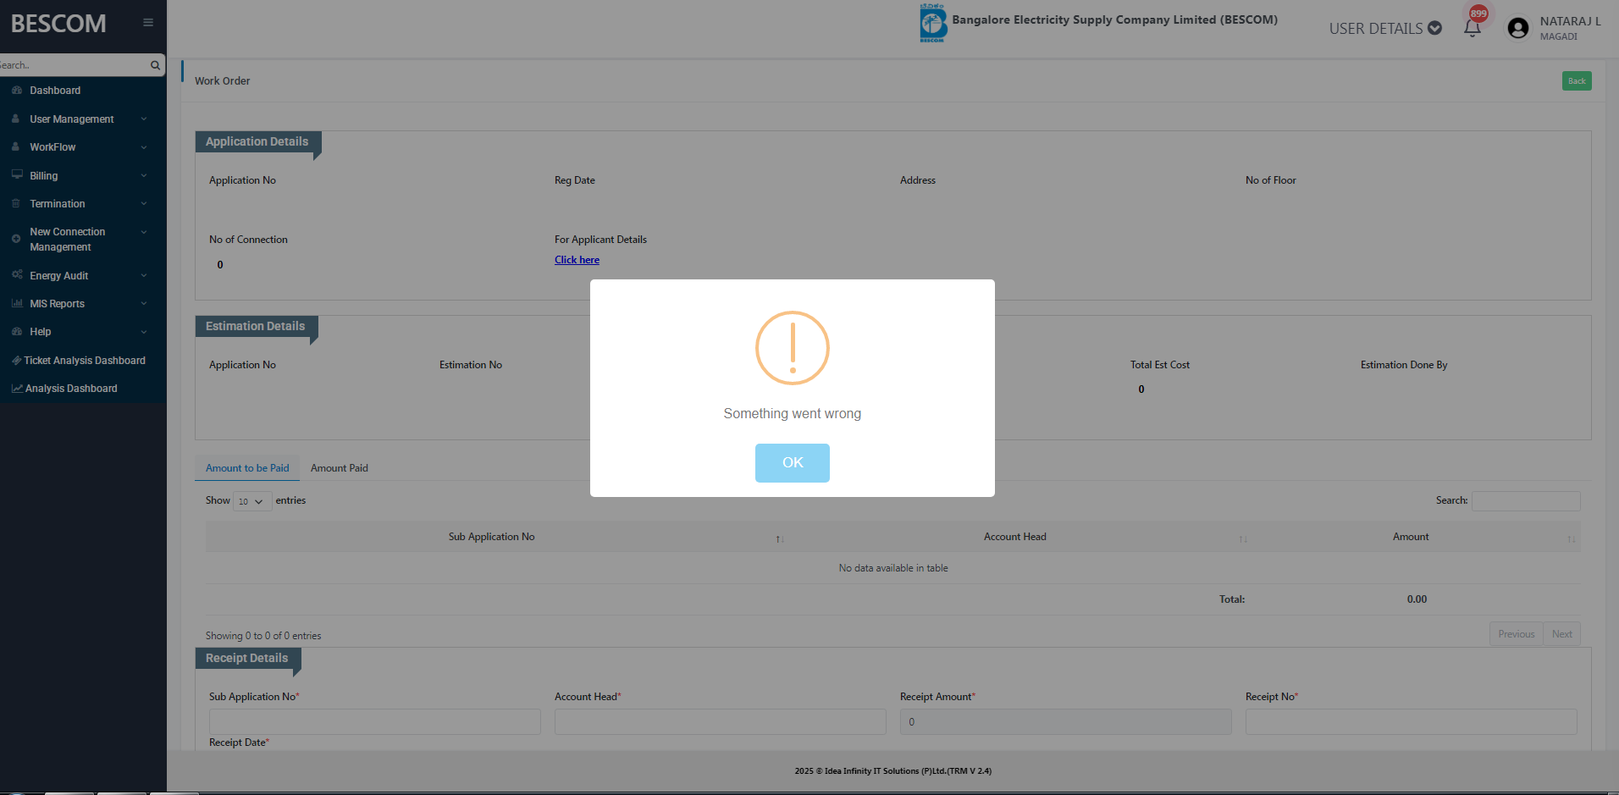Expand the MIS Reports menu chevron
Viewport: 1619px width, 795px height.
pyautogui.click(x=144, y=304)
